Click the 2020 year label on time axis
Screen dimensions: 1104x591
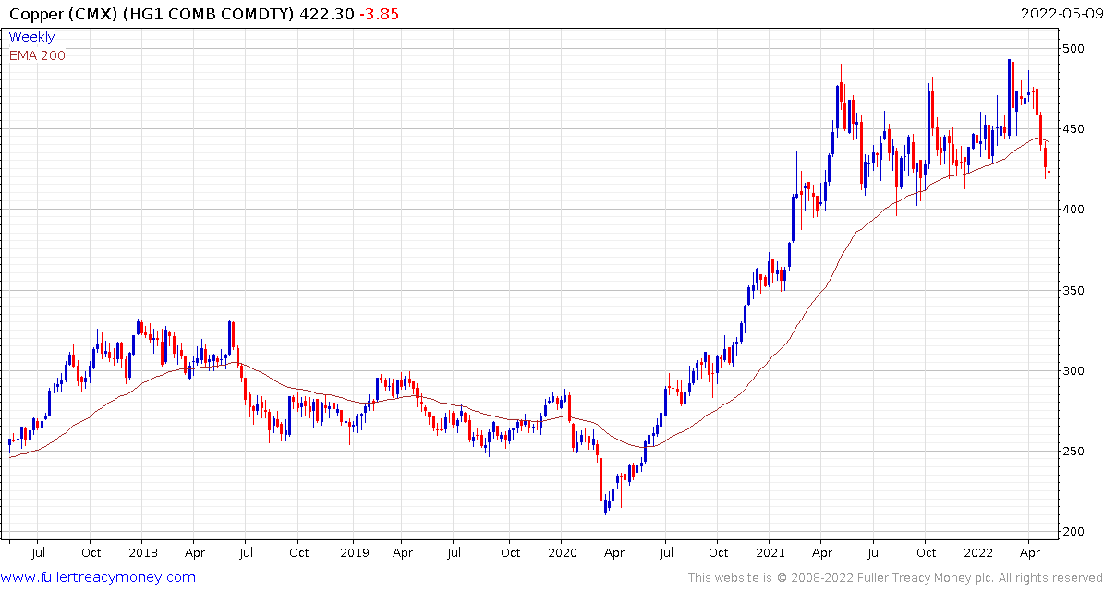[x=562, y=553]
